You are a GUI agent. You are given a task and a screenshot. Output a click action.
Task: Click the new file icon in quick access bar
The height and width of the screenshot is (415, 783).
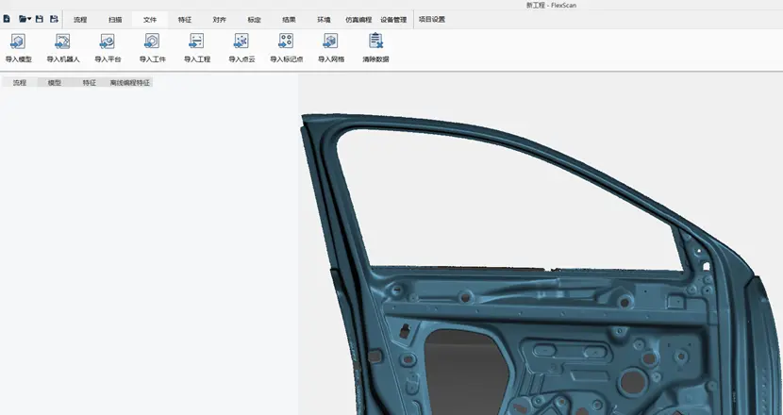pyautogui.click(x=8, y=19)
